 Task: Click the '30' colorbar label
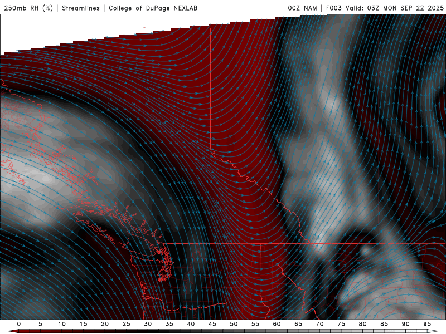(x=148, y=324)
